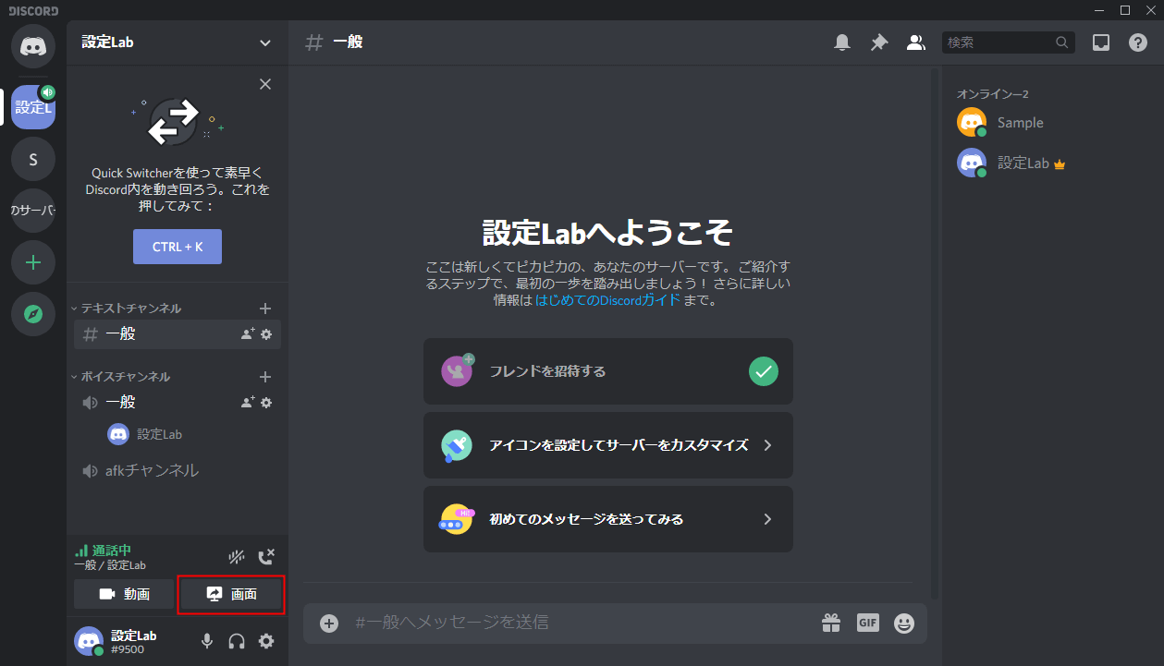Viewport: 1164px width, 666px height.
Task: Open はじめてのDiscordガイド link
Action: [607, 300]
